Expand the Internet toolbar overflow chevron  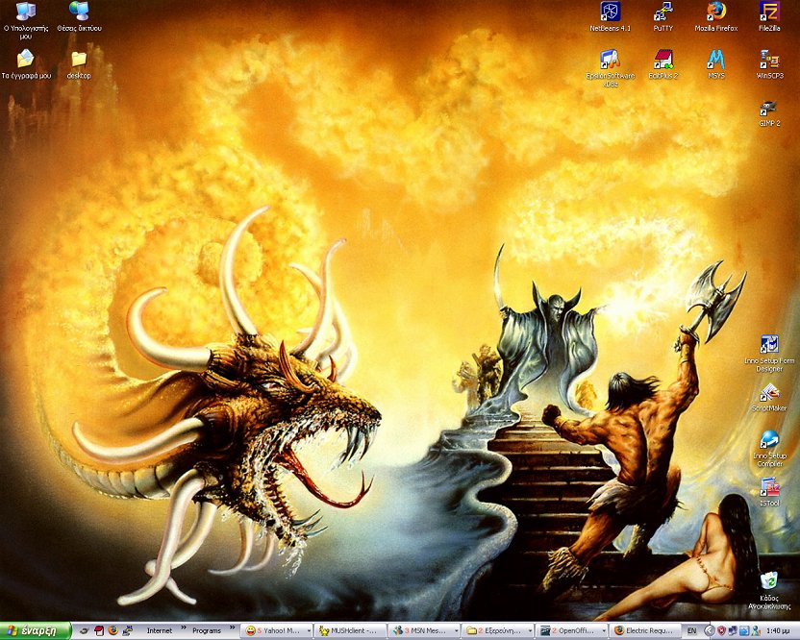(x=184, y=628)
